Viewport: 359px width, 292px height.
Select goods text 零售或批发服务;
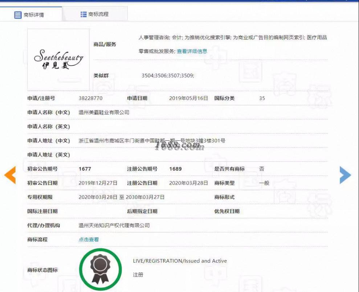point(157,51)
